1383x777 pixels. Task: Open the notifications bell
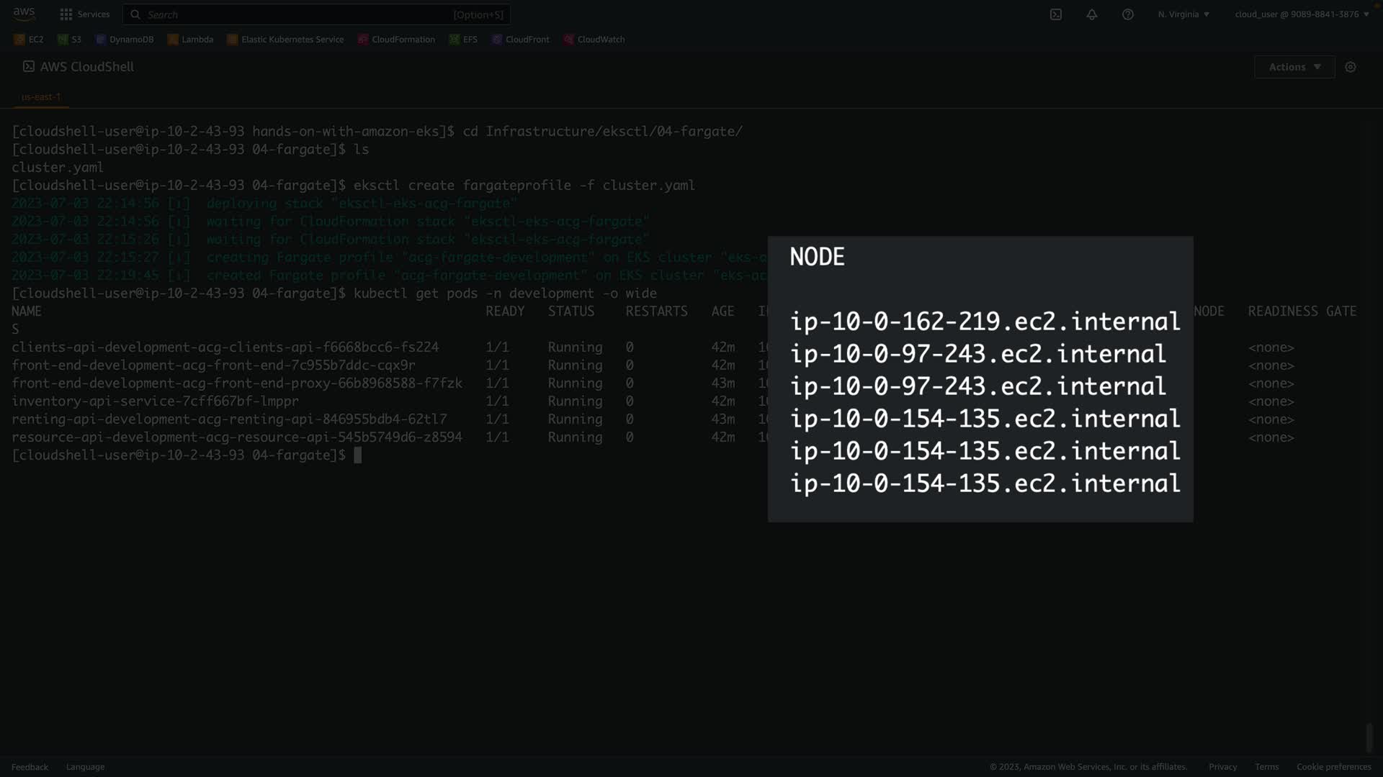pyautogui.click(x=1091, y=14)
